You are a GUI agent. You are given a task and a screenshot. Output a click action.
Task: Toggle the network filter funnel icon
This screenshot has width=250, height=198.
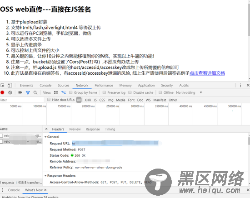click(x=28, y=92)
